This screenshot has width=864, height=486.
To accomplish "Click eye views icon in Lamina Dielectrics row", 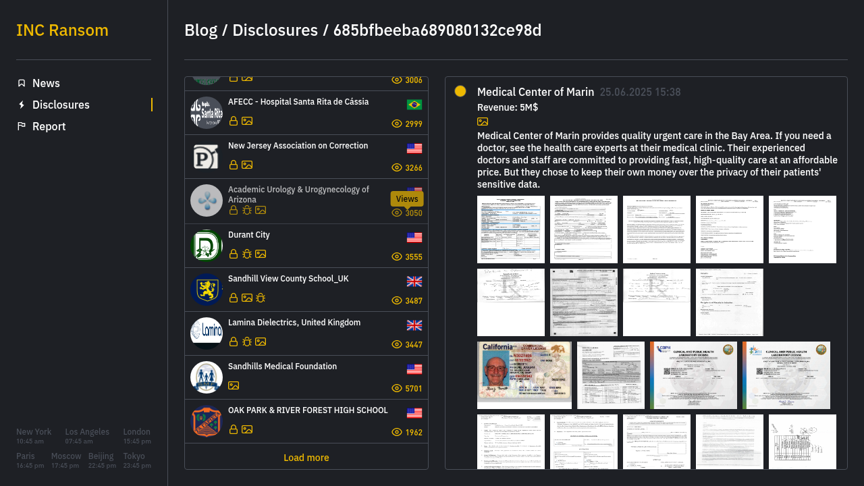I will point(397,344).
